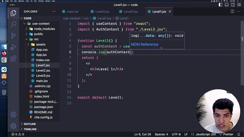Toggle the secondary side bar layout icon
Image resolution: width=244 pixels, height=137 pixels.
click(233, 5)
